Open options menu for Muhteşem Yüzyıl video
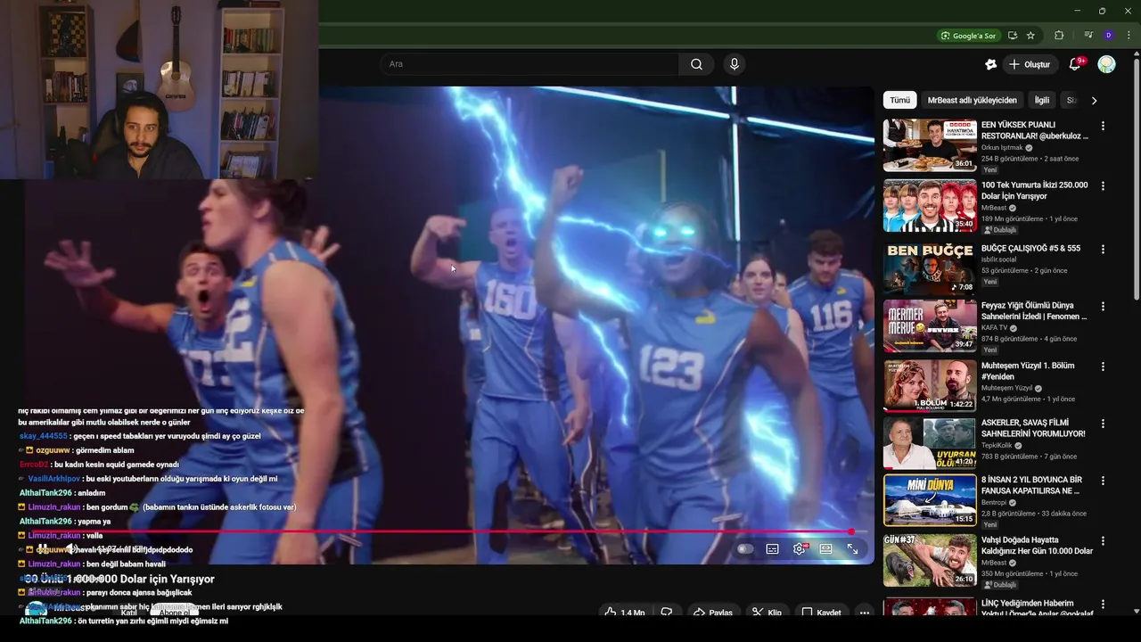1141x642 pixels. click(1103, 366)
